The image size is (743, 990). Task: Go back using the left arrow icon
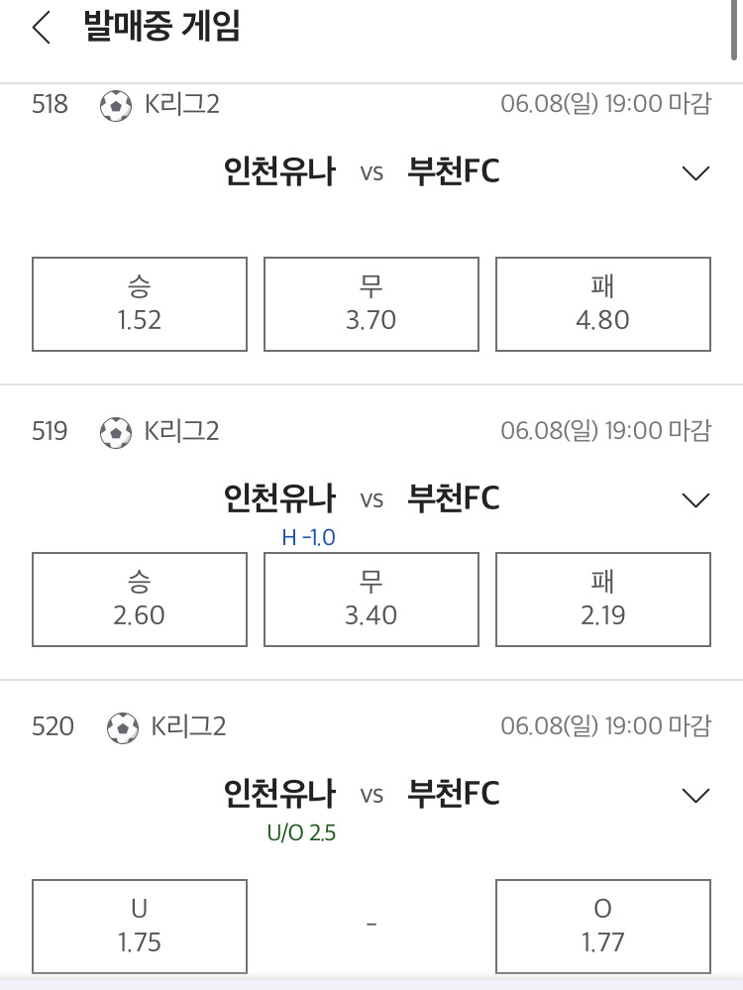click(x=41, y=29)
